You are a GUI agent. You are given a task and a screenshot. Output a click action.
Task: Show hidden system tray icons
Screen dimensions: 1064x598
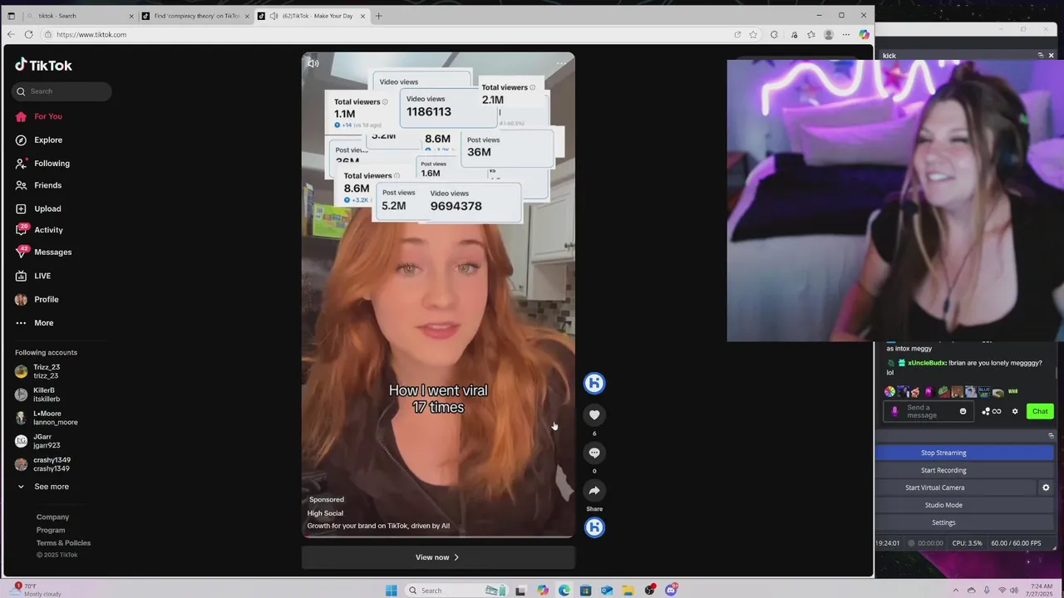click(955, 591)
